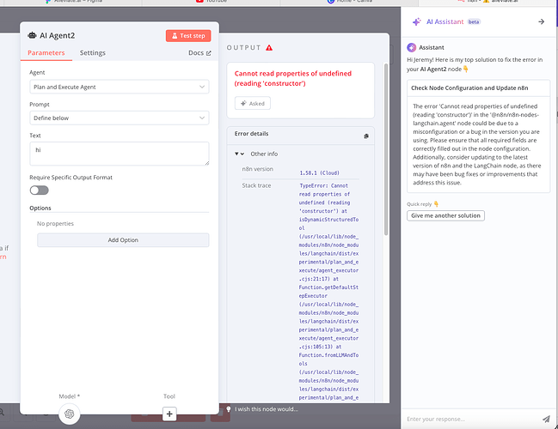Click the AI Agent2 robot icon
This screenshot has width=558, height=429.
point(32,35)
